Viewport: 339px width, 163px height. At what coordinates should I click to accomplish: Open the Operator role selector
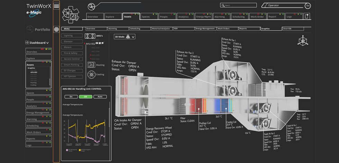click(x=282, y=5)
